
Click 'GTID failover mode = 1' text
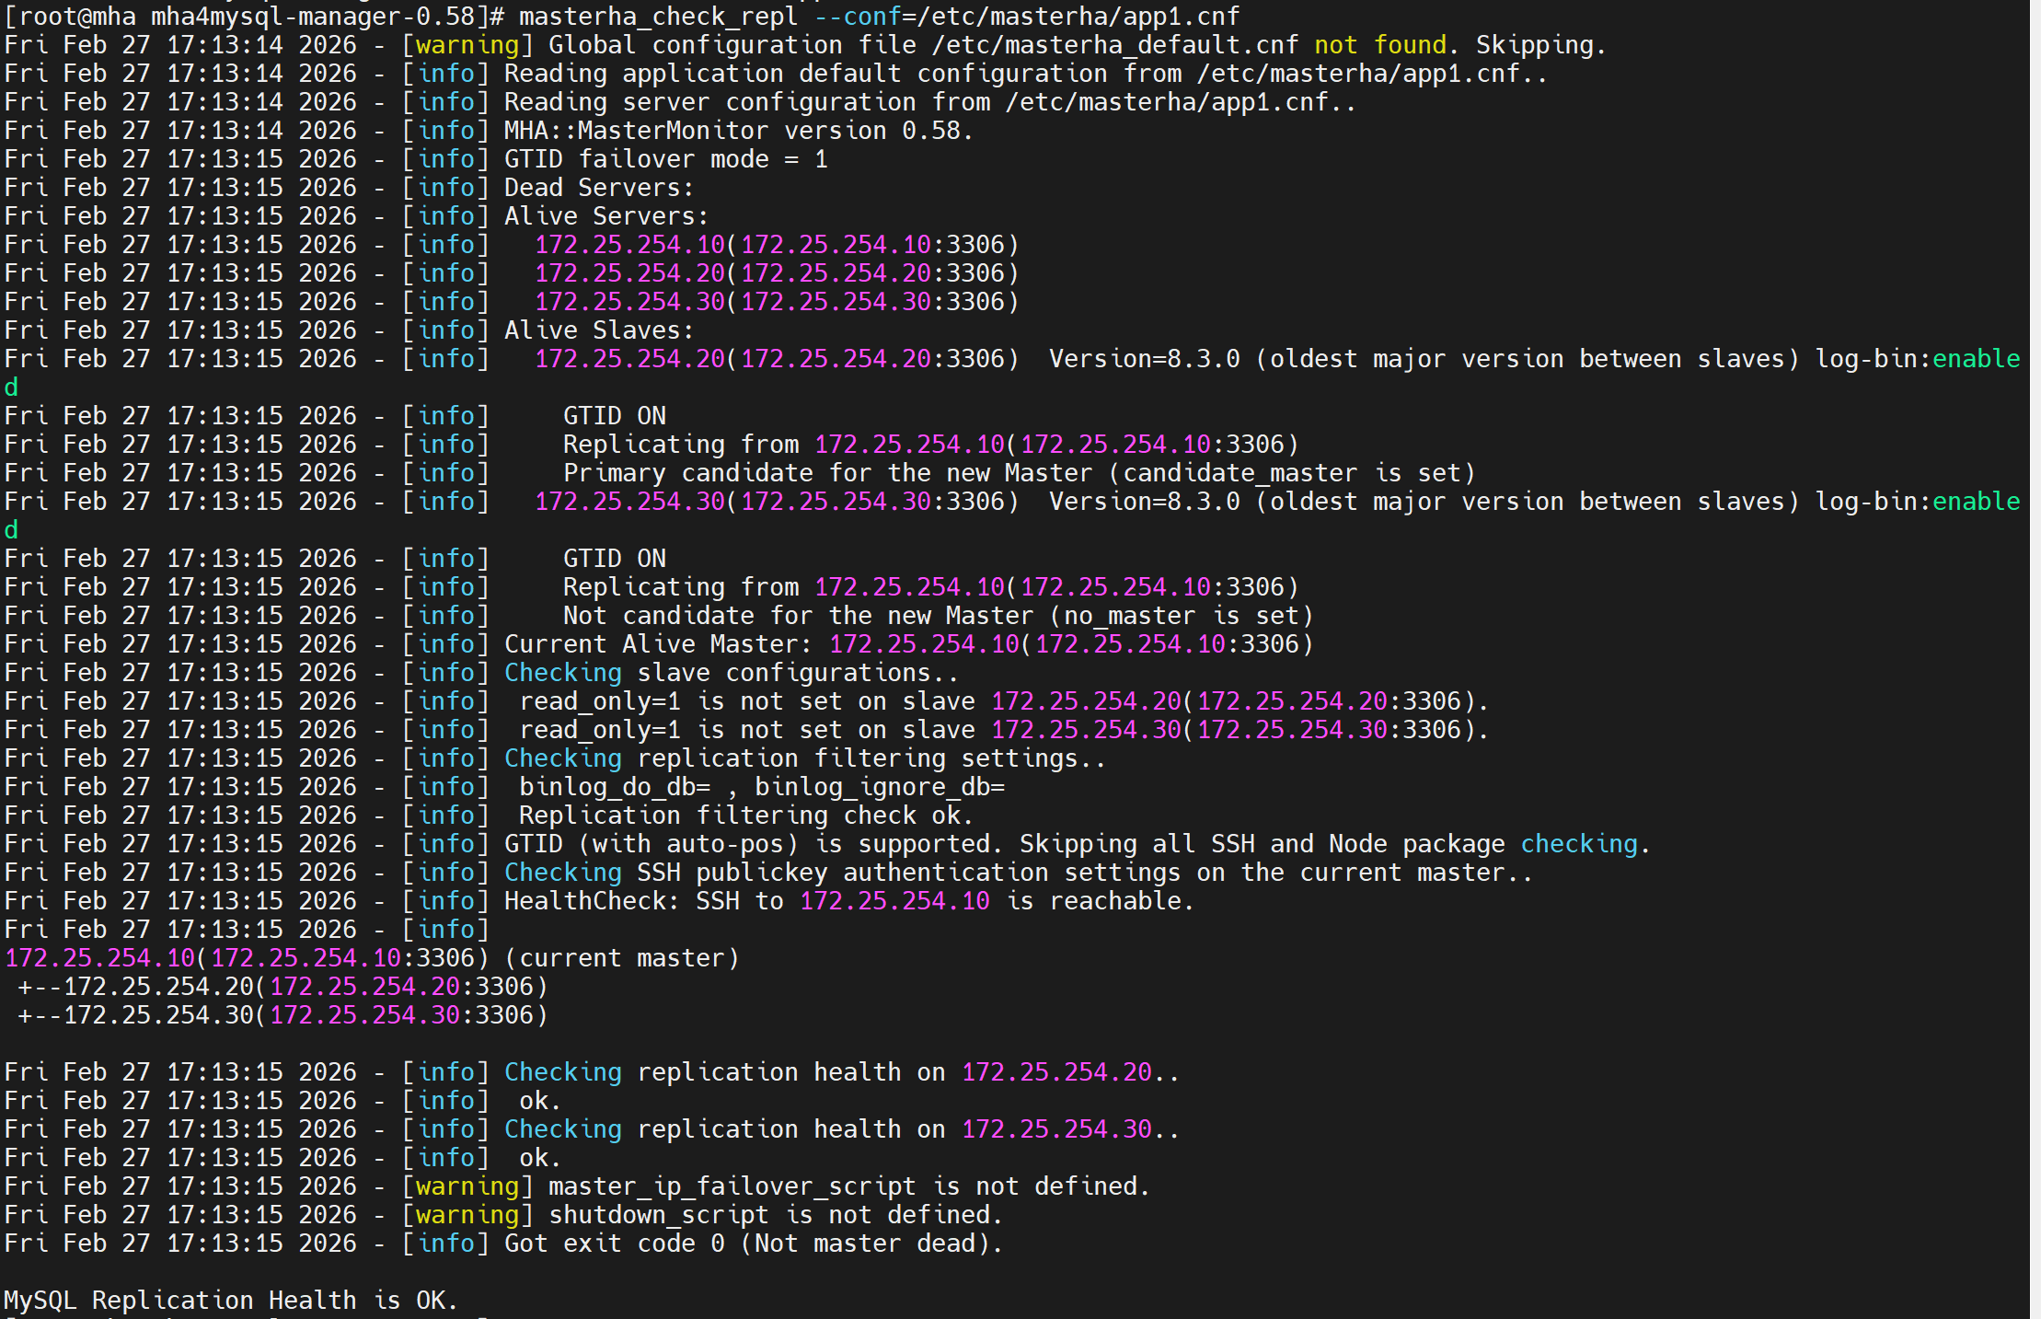665,159
